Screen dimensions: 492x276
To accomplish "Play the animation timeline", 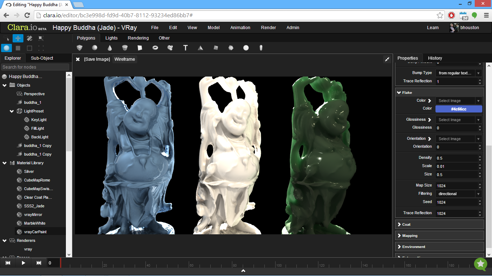I will pos(23,263).
